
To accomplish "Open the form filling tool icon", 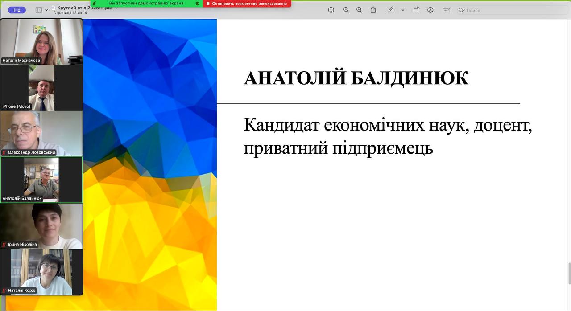I will pyautogui.click(x=446, y=10).
